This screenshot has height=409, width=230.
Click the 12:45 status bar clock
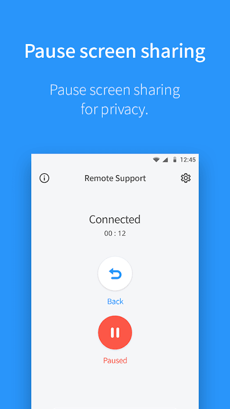pos(188,160)
